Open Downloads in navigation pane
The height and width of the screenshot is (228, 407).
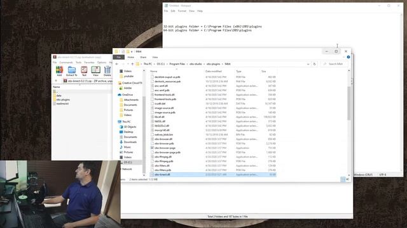pos(128,142)
